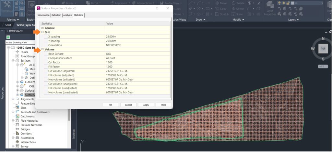The height and width of the screenshot is (152, 332).
Task: Open the Active Drawing View dropdown
Action: pyautogui.click(x=20, y=42)
